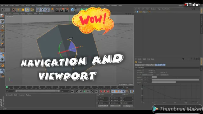The height and width of the screenshot is (114, 203).
Task: Open the Camera menu in viewport
Action: pos(16,14)
